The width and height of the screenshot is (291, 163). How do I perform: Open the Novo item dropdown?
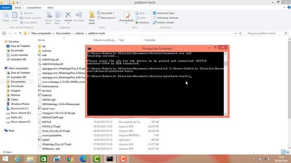tap(105, 13)
